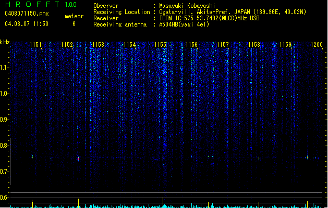Click the gray vertical range bar at left
The width and height of the screenshot is (328, 208).
click(10, 162)
